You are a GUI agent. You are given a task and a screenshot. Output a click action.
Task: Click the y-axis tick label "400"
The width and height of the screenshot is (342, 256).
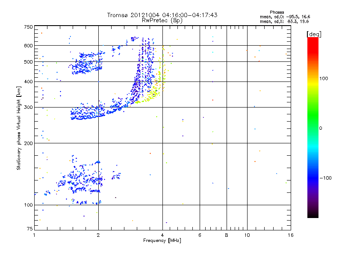[28, 81]
